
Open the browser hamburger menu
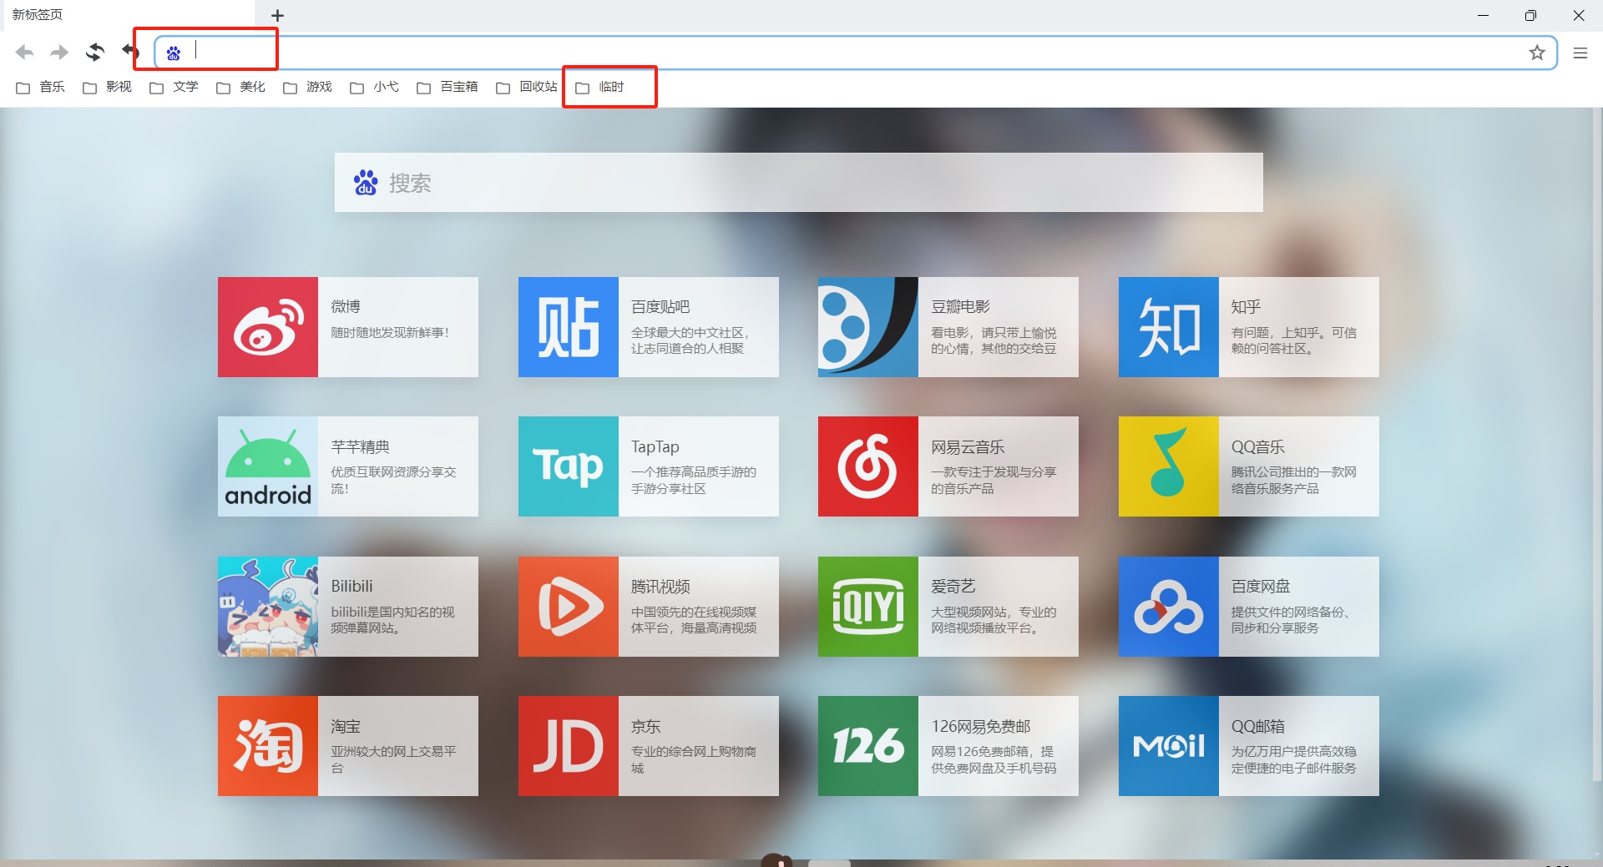1580,53
